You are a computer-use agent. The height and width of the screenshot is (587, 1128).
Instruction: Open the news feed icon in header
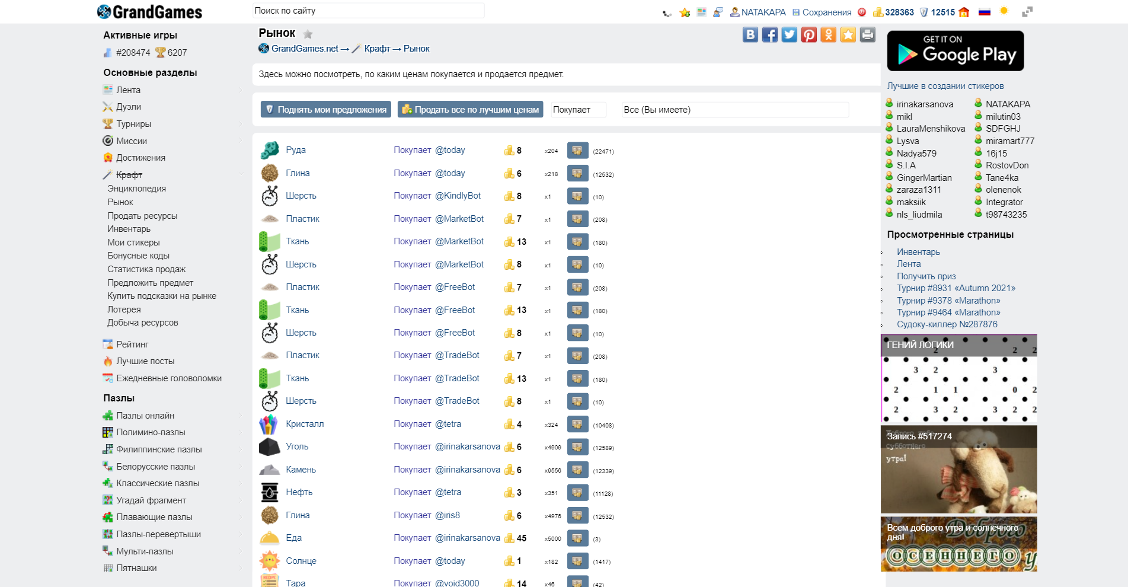tap(702, 12)
